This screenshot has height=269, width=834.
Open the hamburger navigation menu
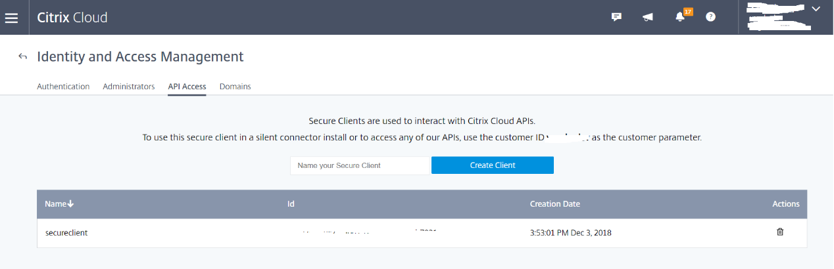11,18
